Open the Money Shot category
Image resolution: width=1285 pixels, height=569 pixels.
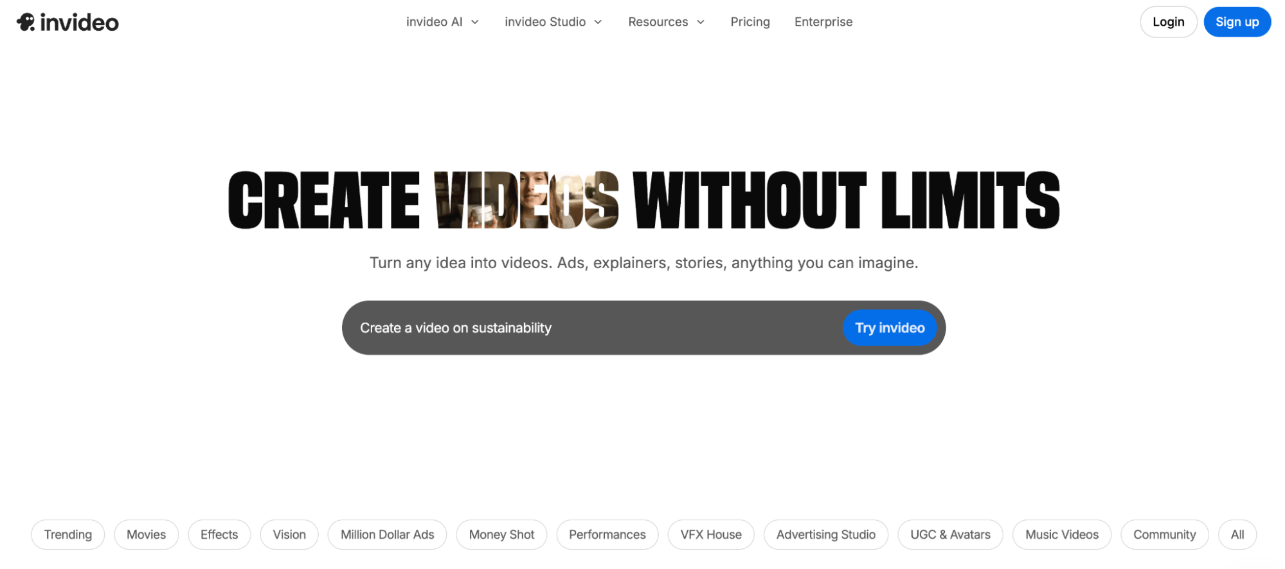click(x=501, y=534)
